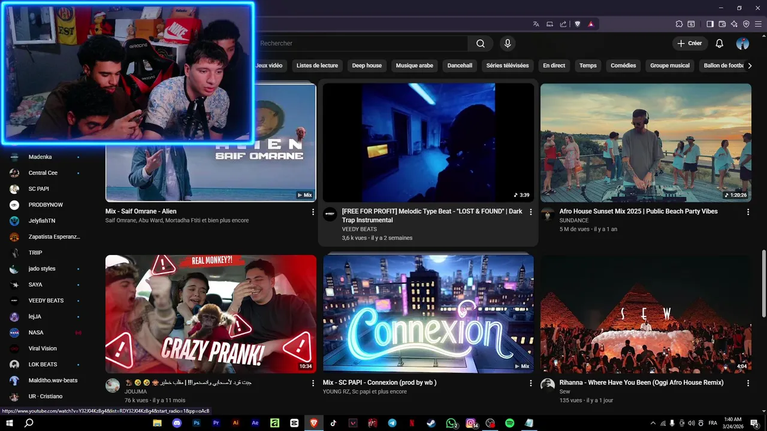Open options menu for JOUJMA prank video
767x431 pixels.
pyautogui.click(x=313, y=383)
